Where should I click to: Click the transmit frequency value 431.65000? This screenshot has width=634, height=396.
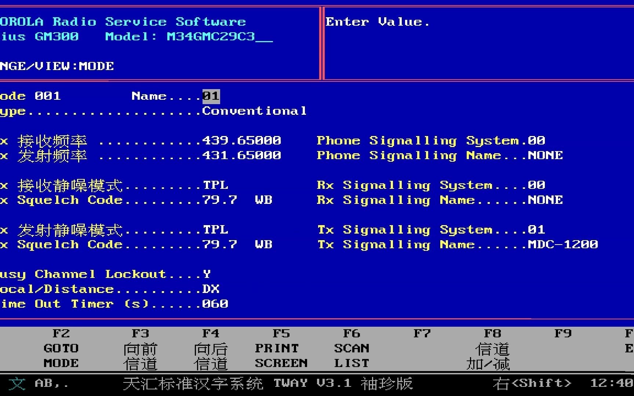[241, 155]
